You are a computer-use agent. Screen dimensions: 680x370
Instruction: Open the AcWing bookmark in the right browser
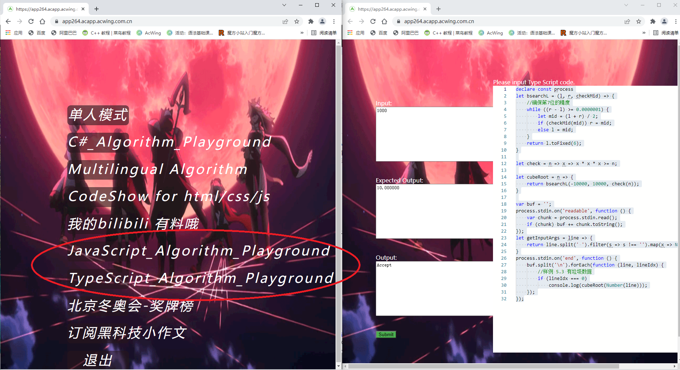tap(491, 33)
